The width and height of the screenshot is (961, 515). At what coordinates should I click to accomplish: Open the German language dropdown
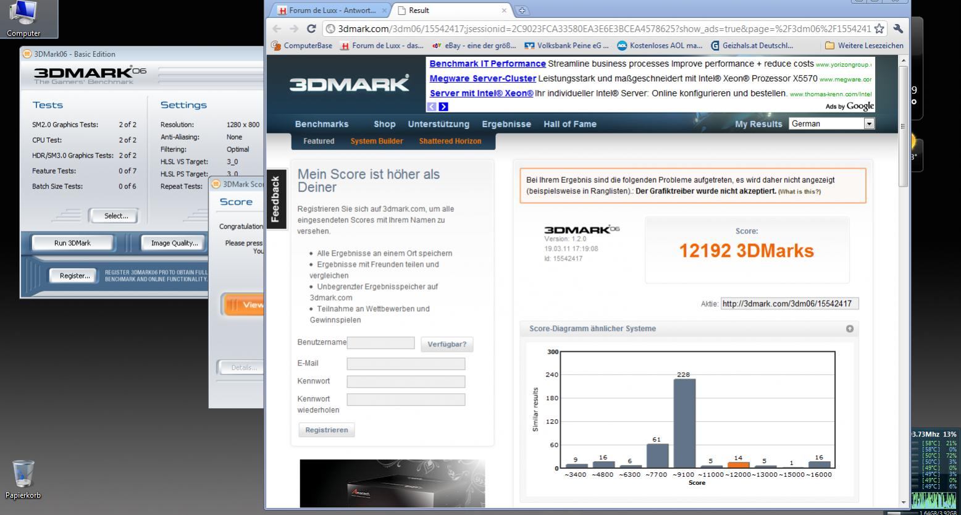coord(832,124)
